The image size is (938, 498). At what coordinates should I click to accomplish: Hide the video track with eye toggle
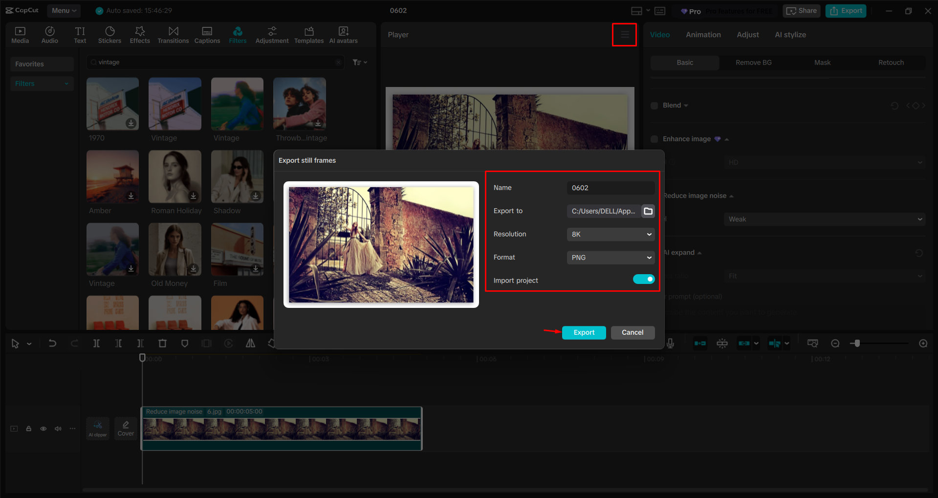[x=43, y=428]
